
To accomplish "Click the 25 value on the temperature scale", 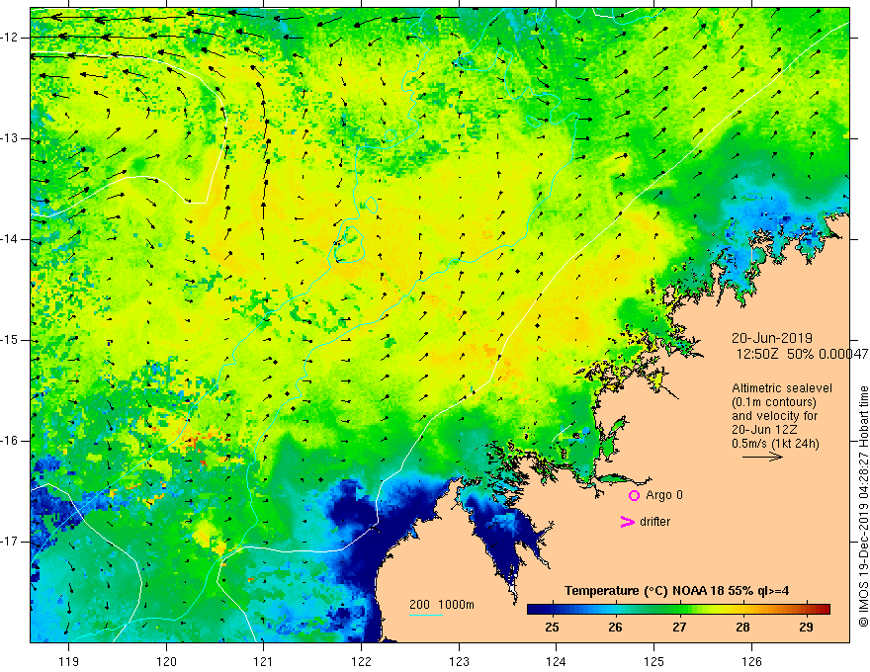I will pos(552,628).
